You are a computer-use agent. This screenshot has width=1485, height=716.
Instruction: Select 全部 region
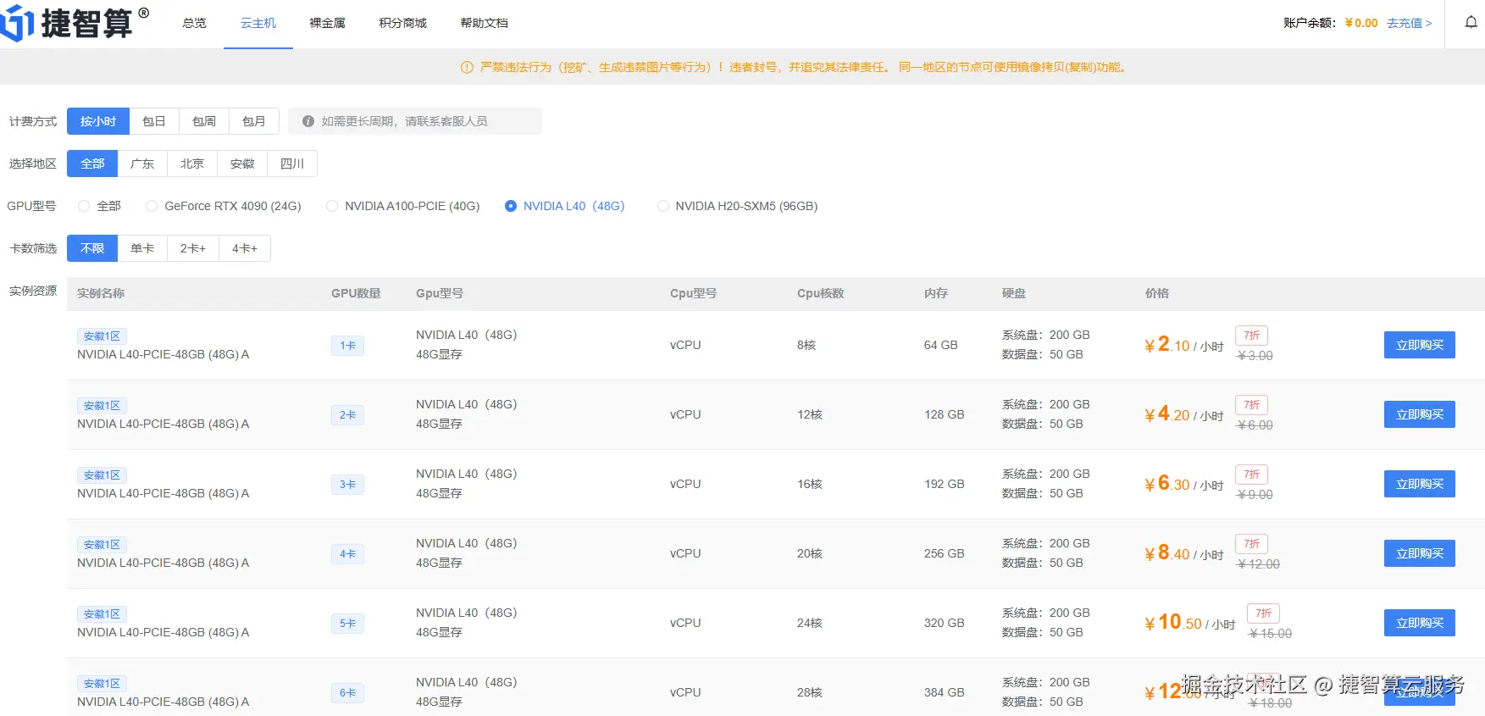pyautogui.click(x=92, y=164)
